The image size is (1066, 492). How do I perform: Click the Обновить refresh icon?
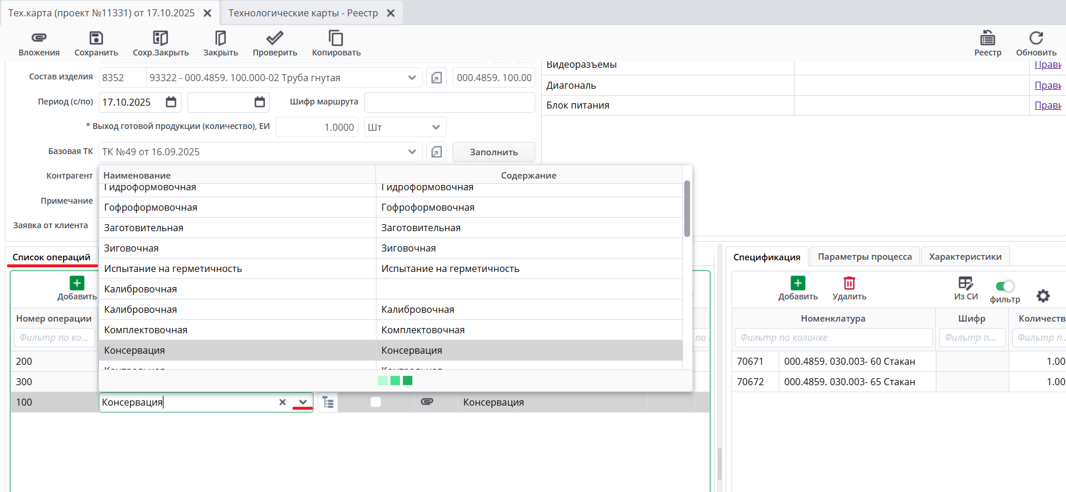pyautogui.click(x=1036, y=39)
